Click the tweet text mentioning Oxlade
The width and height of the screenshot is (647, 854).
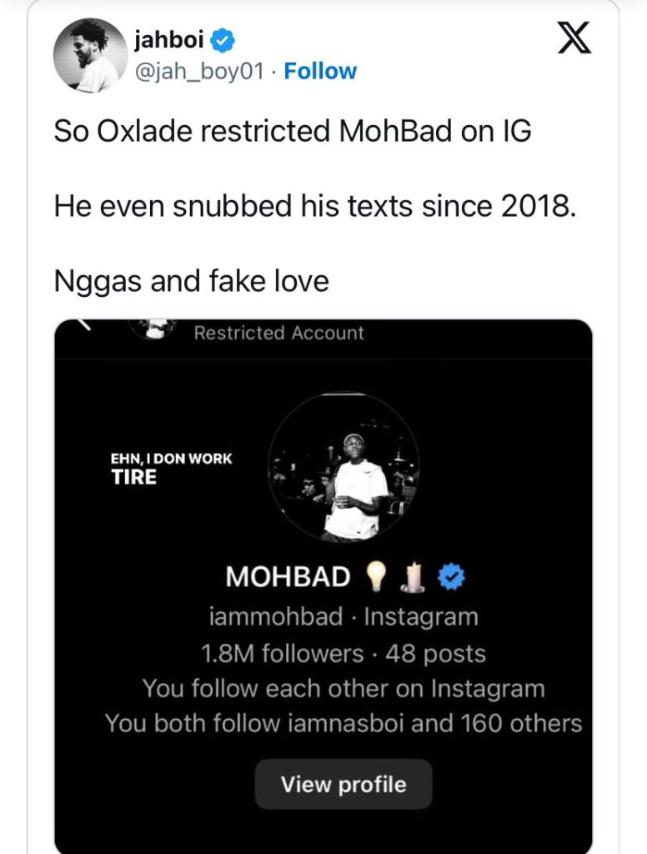click(x=292, y=132)
